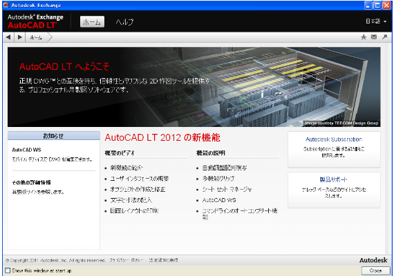Open page in external browser arrow icon
Image resolution: width=394 pixels, height=276 pixels.
pyautogui.click(x=384, y=37)
